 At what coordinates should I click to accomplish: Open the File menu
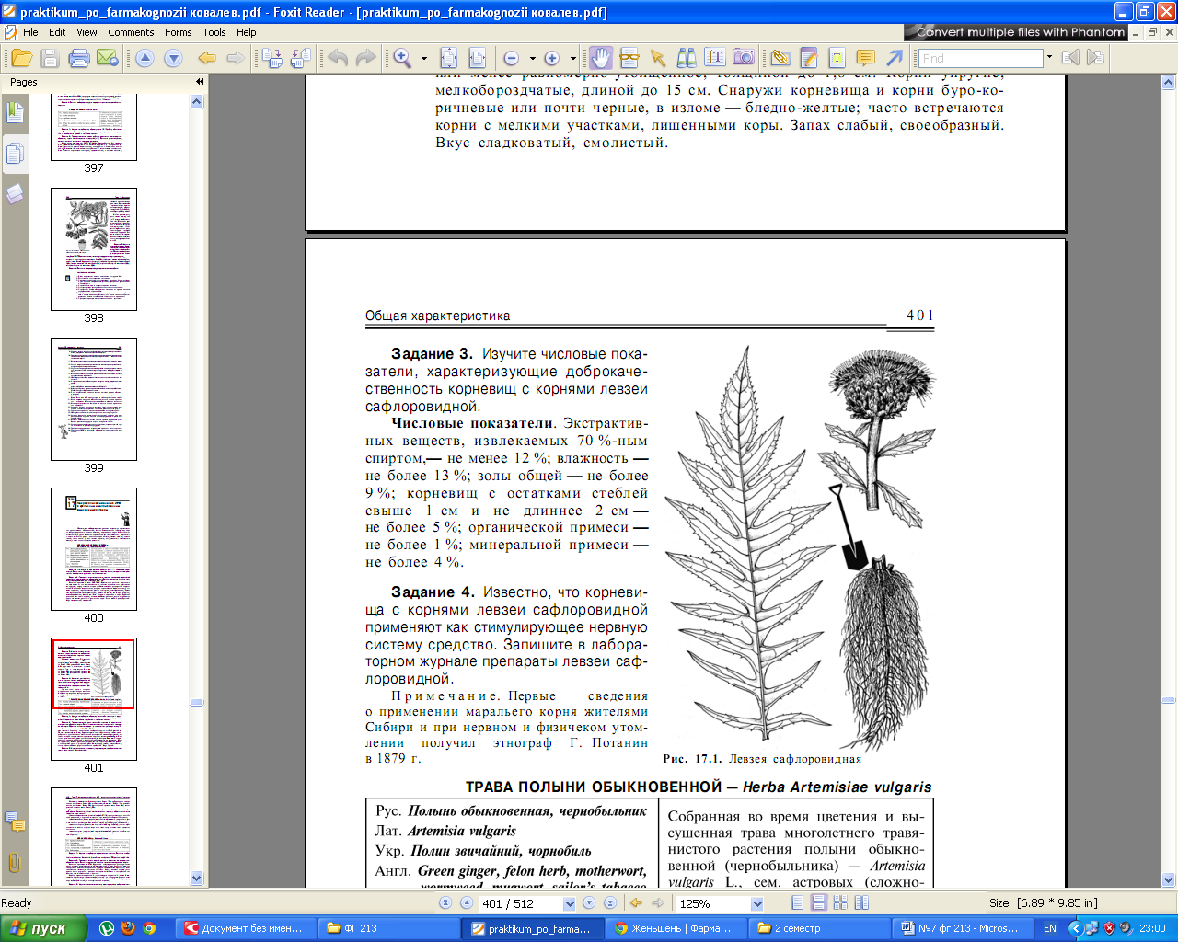[x=30, y=32]
